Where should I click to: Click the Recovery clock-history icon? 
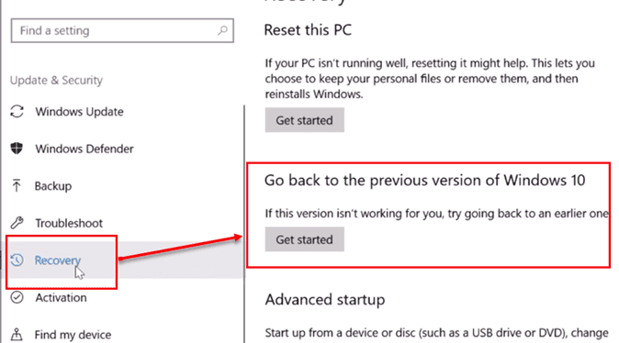click(17, 260)
